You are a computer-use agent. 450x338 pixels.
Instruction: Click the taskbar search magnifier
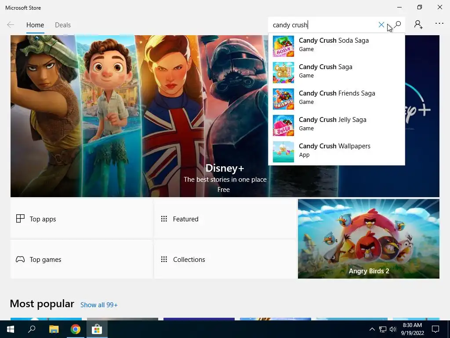[32, 329]
